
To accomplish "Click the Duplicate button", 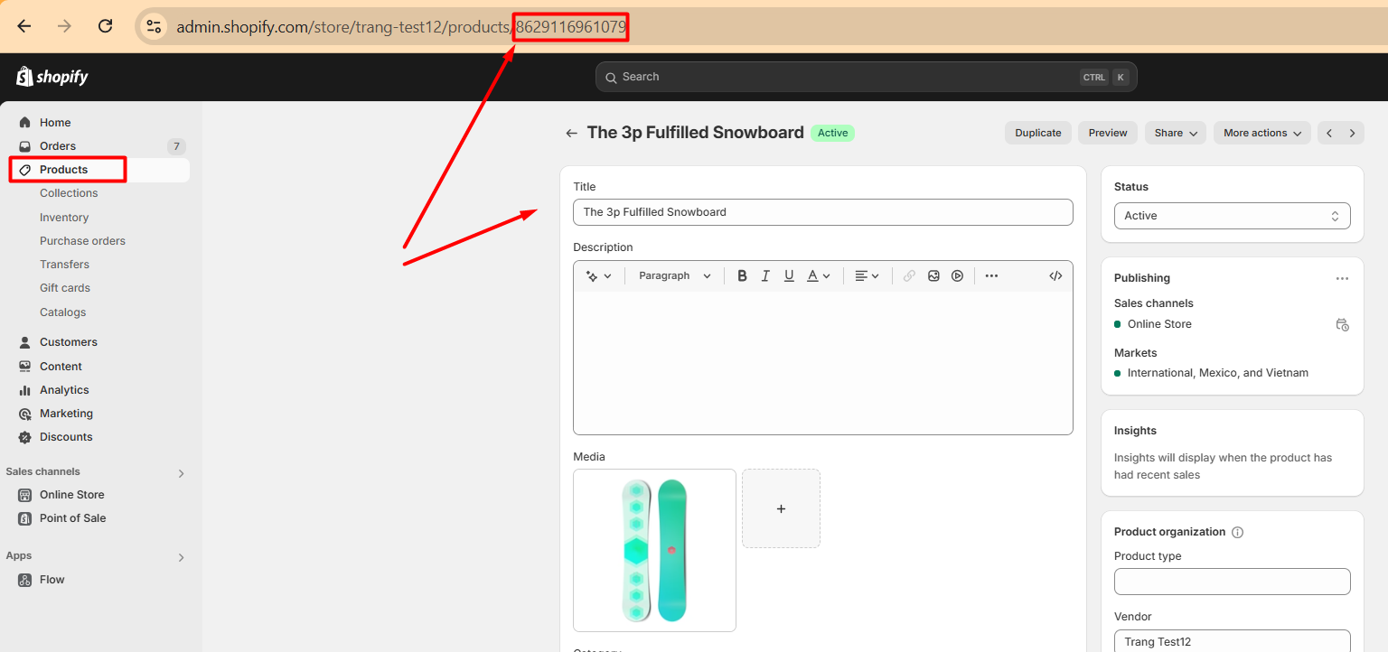I will point(1037,133).
